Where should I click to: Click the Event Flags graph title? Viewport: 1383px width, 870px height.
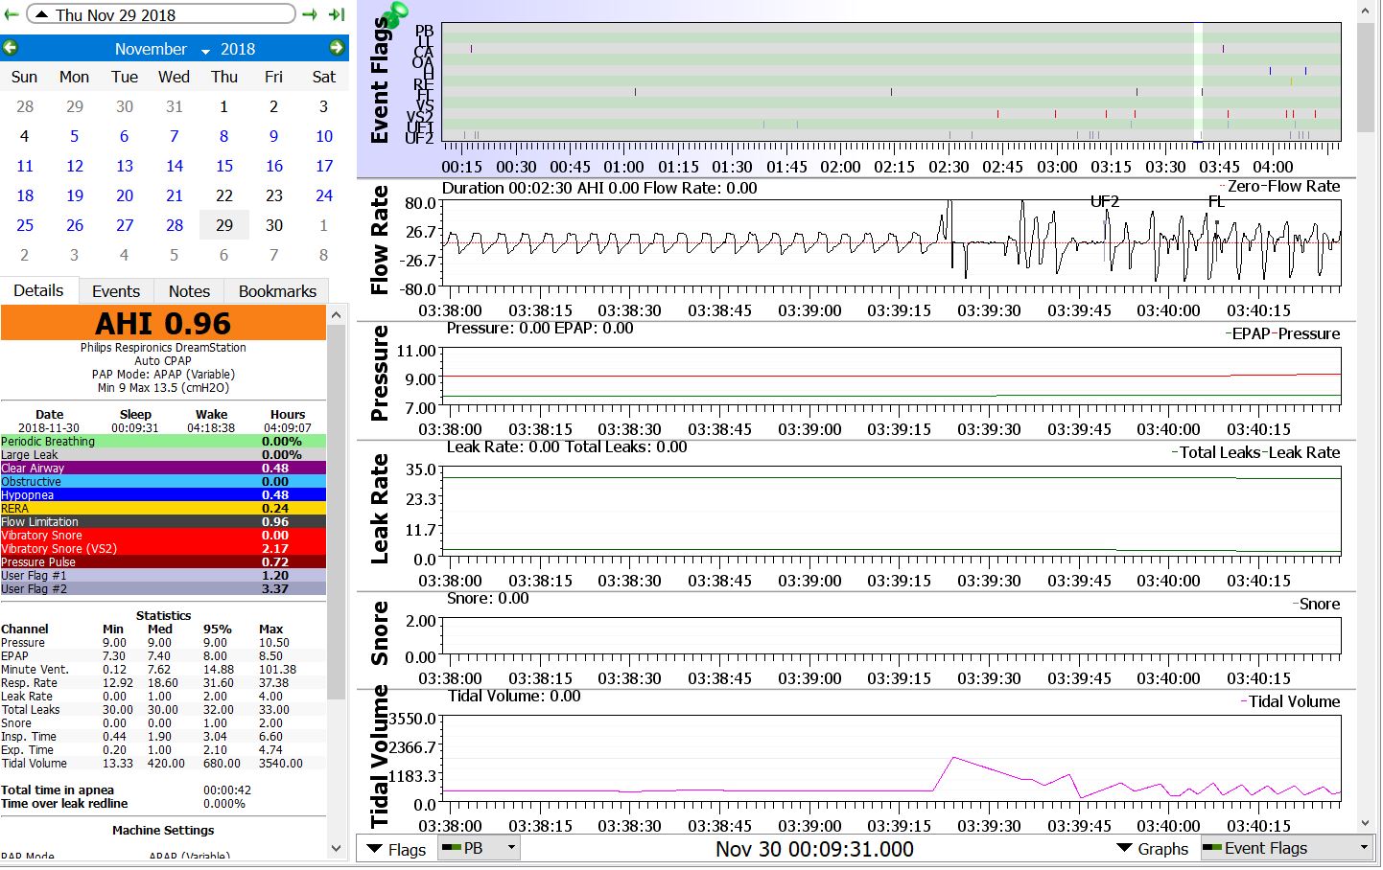[x=380, y=80]
